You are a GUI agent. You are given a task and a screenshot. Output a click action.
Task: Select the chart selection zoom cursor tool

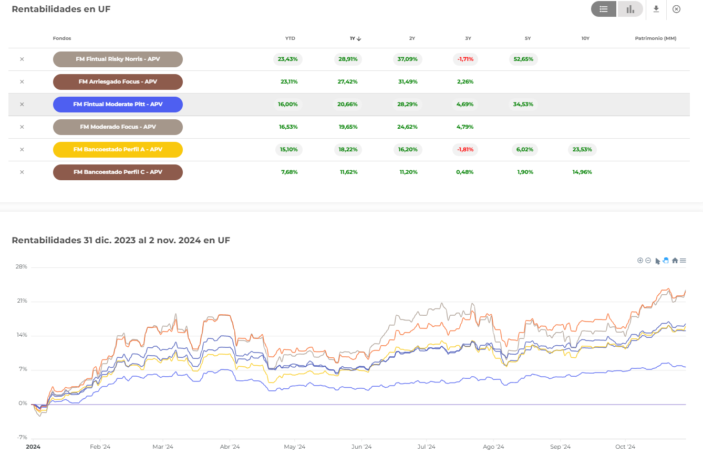(657, 261)
